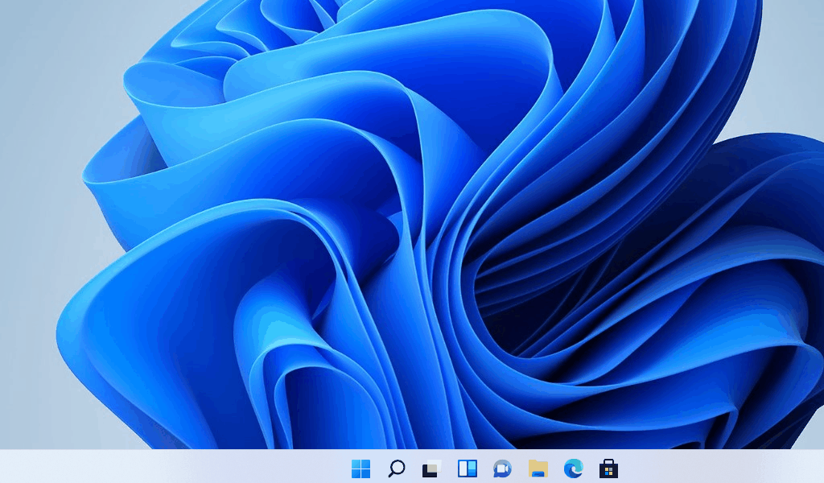Open the Windows Start menu
824x483 pixels.
[x=361, y=469]
